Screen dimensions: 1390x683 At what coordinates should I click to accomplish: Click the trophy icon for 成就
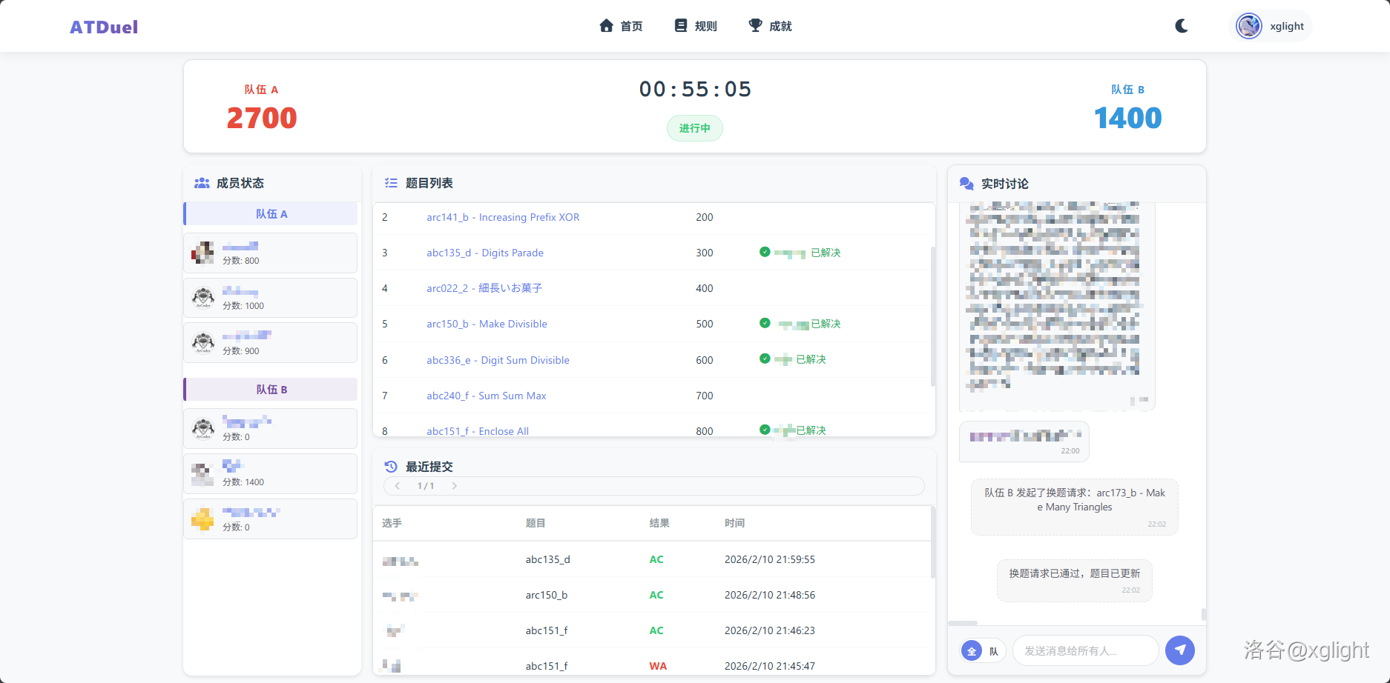click(x=755, y=26)
